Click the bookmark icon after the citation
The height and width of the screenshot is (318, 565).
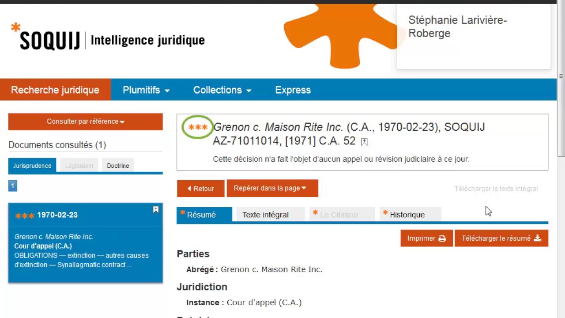[x=364, y=142]
